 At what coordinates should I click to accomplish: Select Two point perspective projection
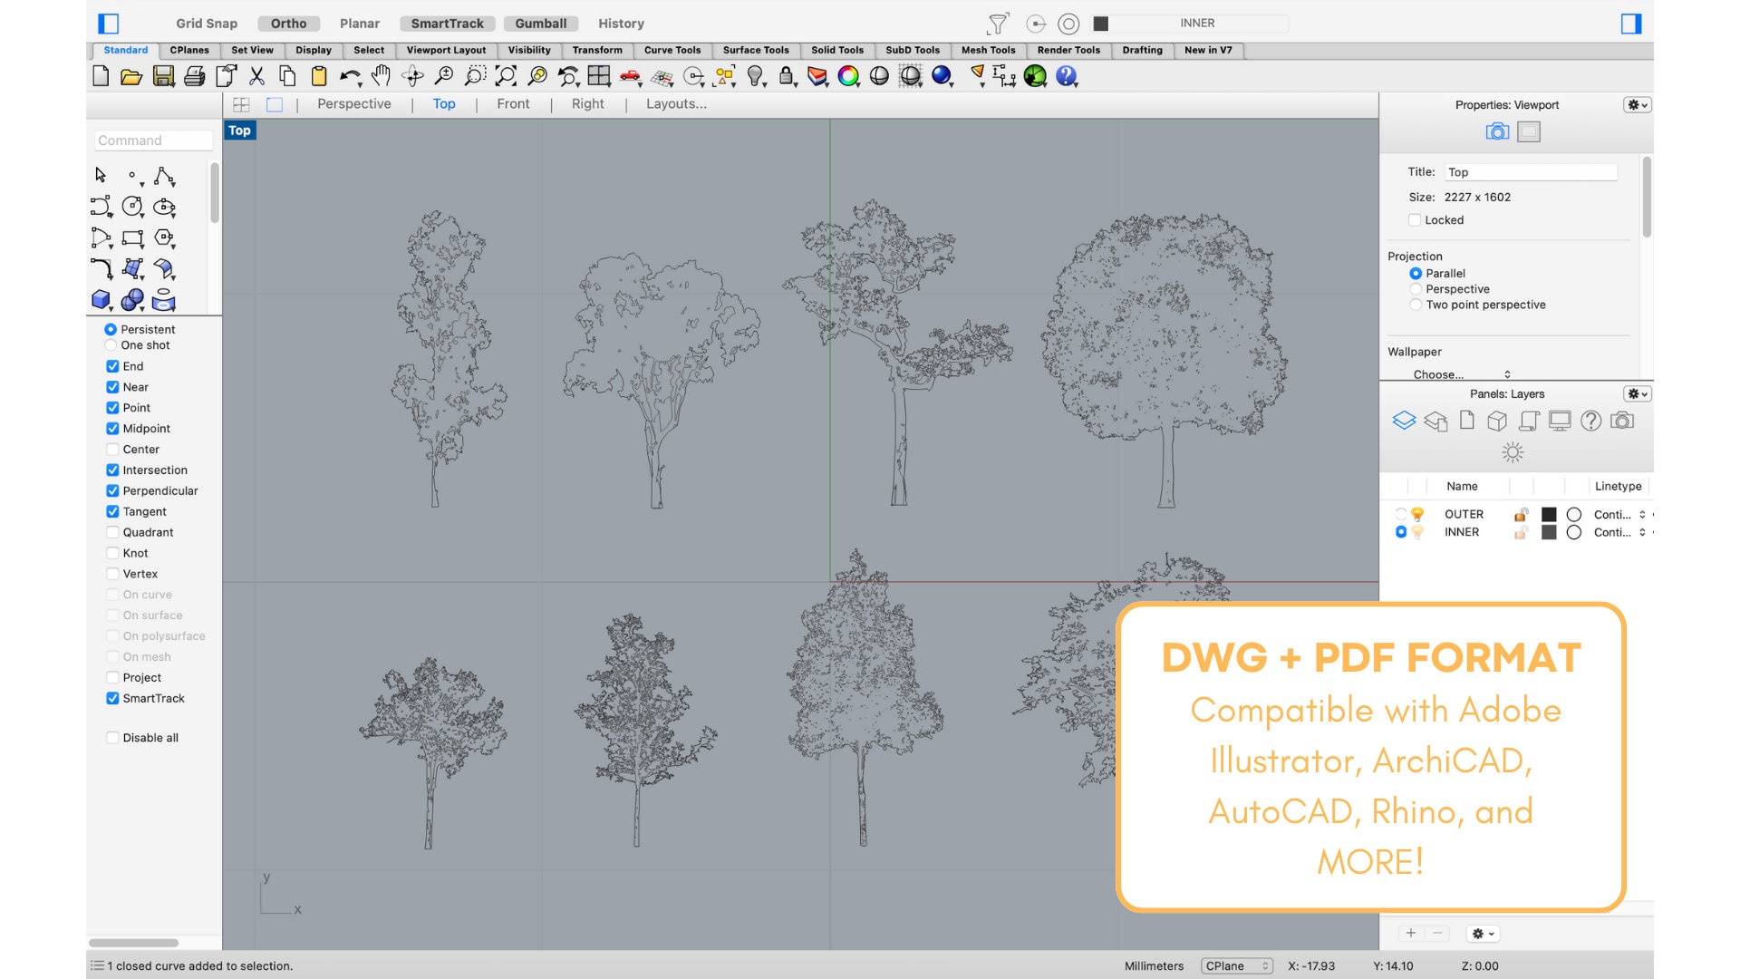[1416, 305]
